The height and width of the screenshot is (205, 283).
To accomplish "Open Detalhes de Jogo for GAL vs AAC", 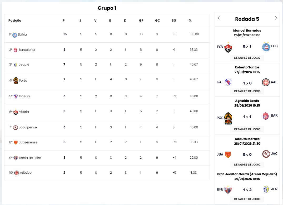I will click(247, 91).
